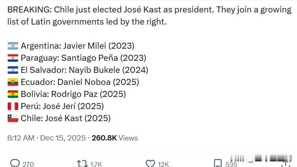The image size is (297, 167).
Task: Click the Bolivia flag emoji
Action: (13, 94)
